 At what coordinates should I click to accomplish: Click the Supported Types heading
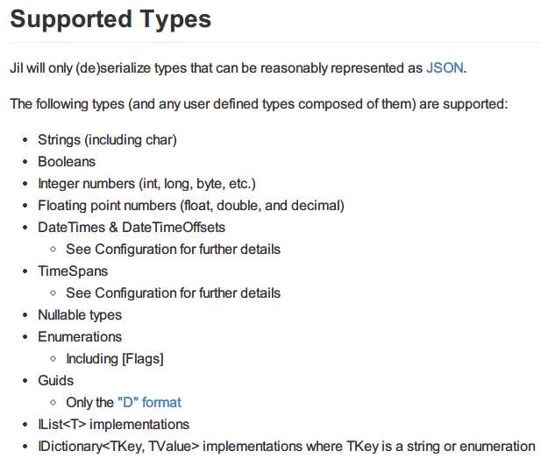tap(110, 19)
